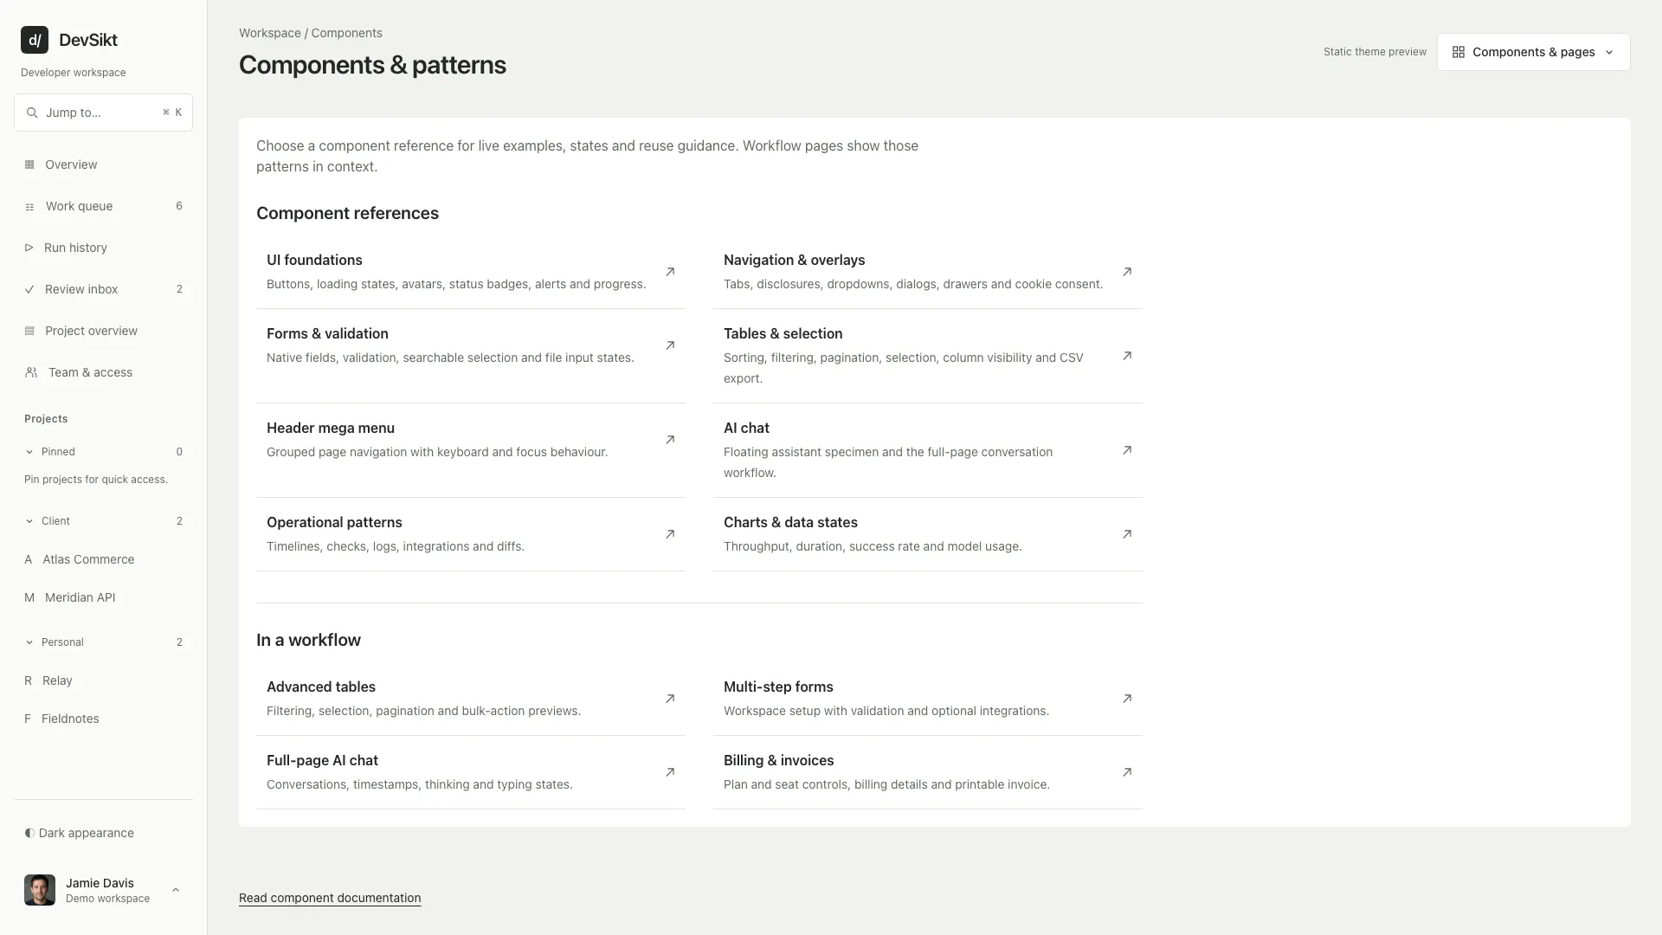1662x935 pixels.
Task: Open the Billing & invoices page title
Action: [x=778, y=760]
